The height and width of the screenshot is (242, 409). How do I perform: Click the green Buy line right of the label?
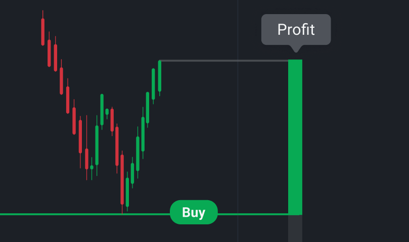click(253, 214)
